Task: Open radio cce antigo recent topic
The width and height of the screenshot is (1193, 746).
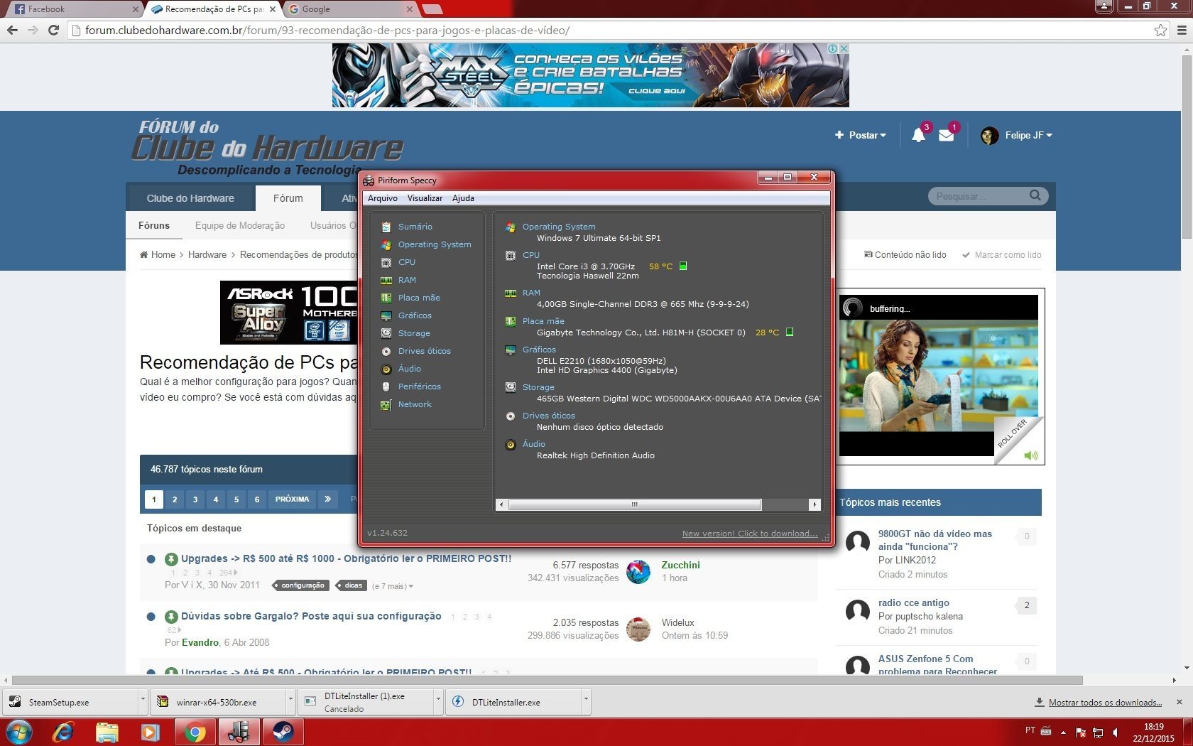Action: (913, 602)
